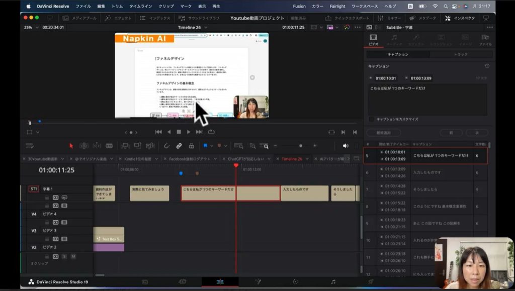Enable キャプションをカスタマイズ checkbox
515x291 pixels.
(x=372, y=119)
